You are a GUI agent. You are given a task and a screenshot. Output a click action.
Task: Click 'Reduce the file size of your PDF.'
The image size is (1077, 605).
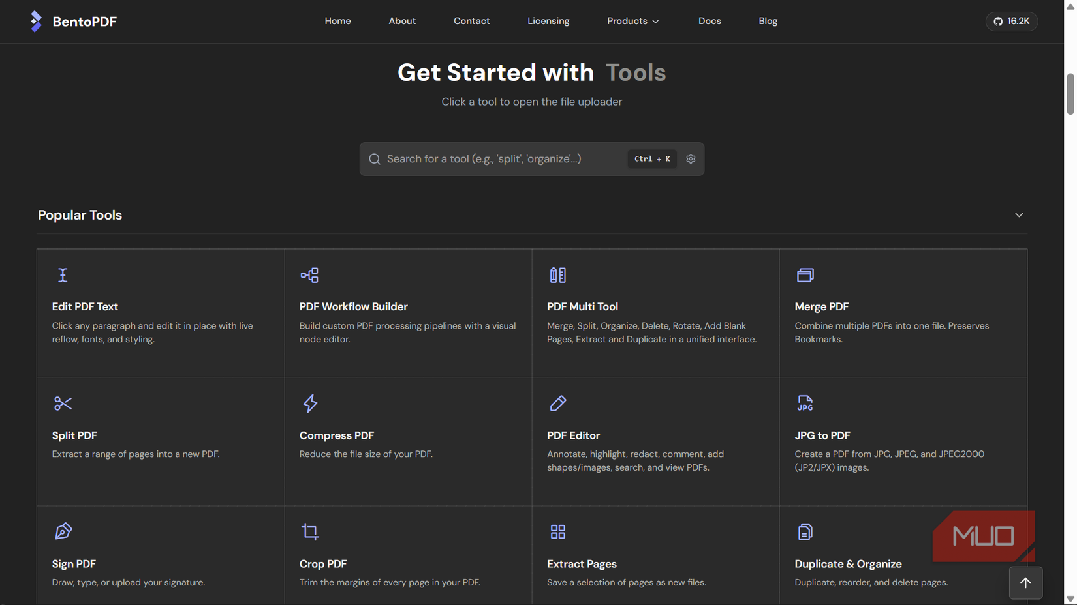click(366, 454)
